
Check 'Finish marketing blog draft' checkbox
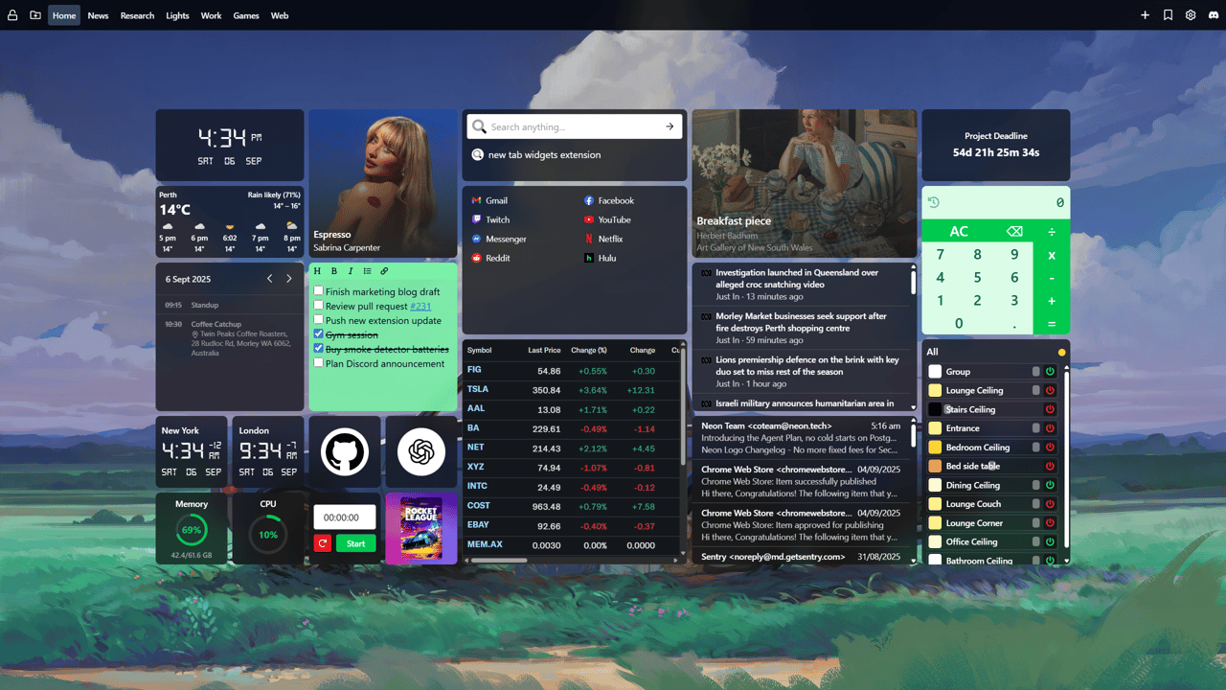pos(319,291)
